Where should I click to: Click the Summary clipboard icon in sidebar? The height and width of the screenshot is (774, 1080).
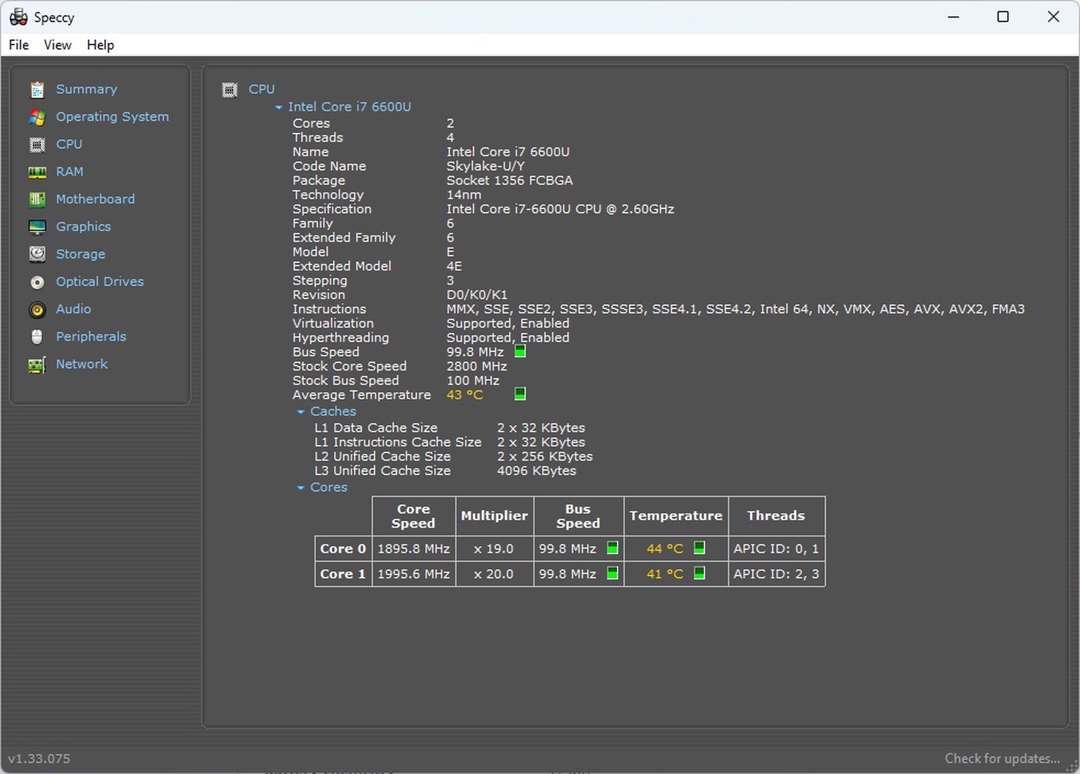click(x=37, y=89)
